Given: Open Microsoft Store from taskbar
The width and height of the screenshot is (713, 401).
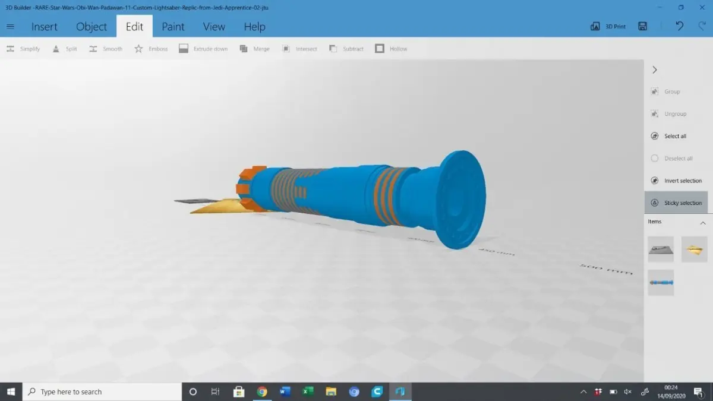Looking at the screenshot, I should coord(239,391).
